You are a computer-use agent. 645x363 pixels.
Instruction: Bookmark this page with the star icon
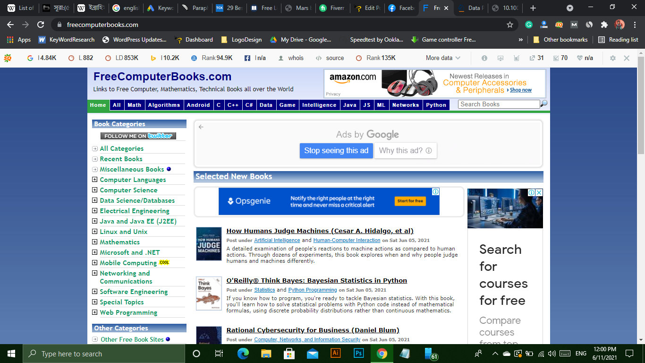(x=509, y=25)
